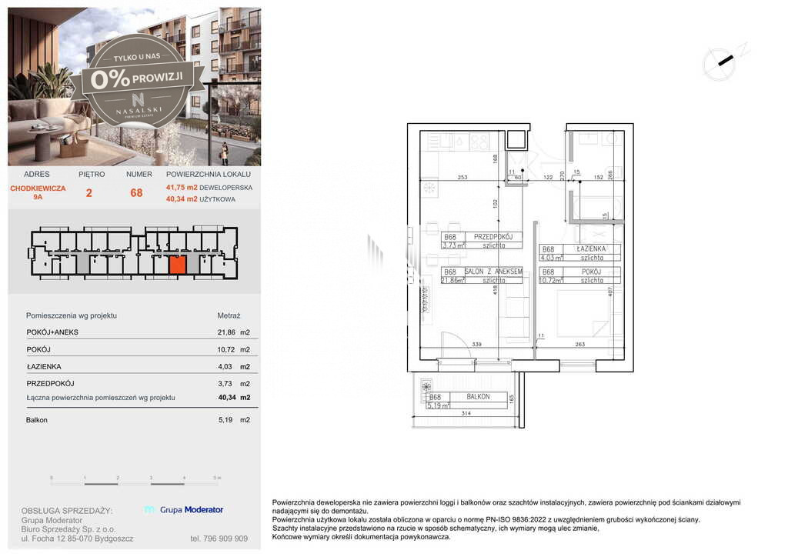Screen dimensions: 788x557
Task: Click 41,75 m2 DEWELOPERSKA area
Action: (209, 188)
